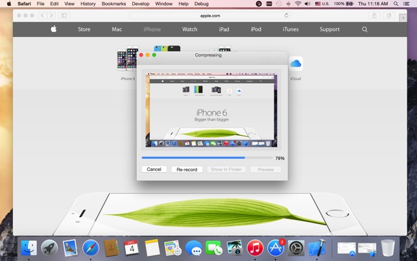Open Edit menu
The image size is (417, 261).
pyautogui.click(x=54, y=4)
